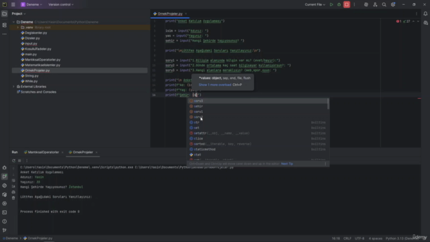
Task: Open the Problems tool window icon
Action: pyautogui.click(x=5, y=221)
